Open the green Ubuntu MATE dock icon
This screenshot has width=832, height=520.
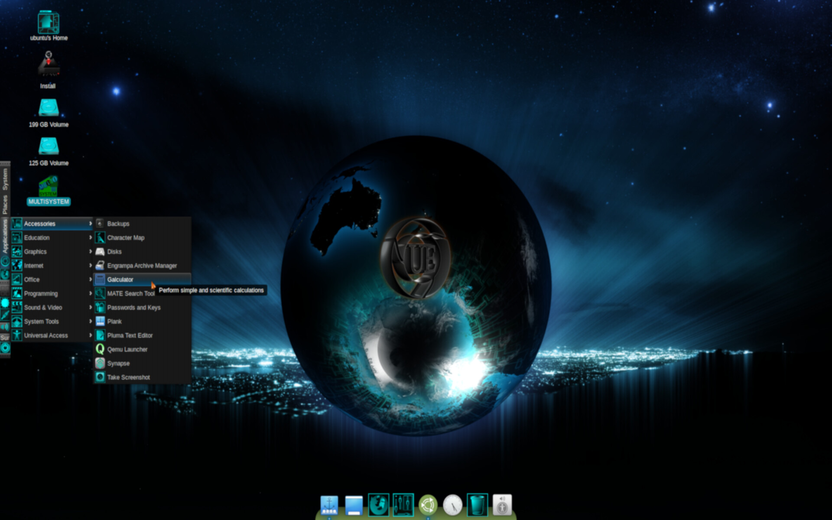coord(428,505)
